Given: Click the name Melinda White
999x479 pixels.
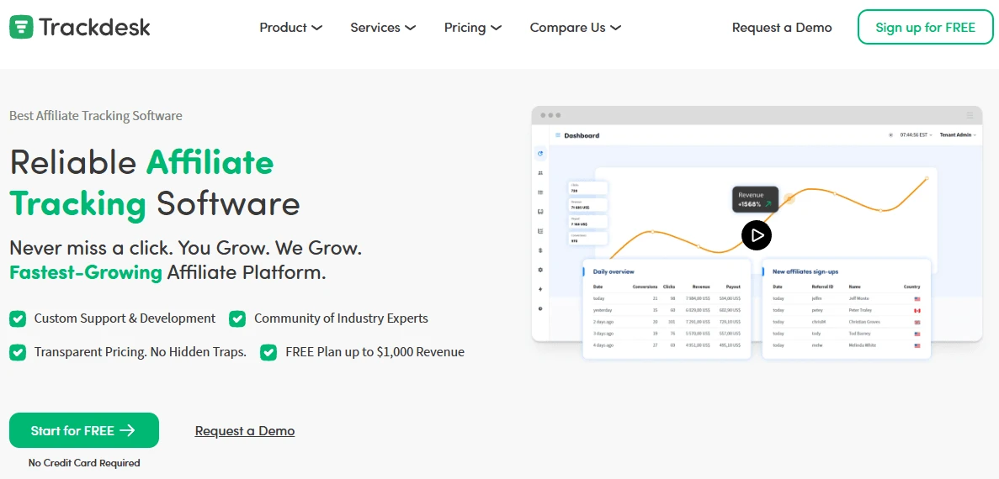Looking at the screenshot, I should pyautogui.click(x=863, y=345).
